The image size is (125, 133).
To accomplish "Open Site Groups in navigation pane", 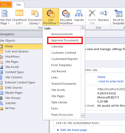I will tap(13, 98).
